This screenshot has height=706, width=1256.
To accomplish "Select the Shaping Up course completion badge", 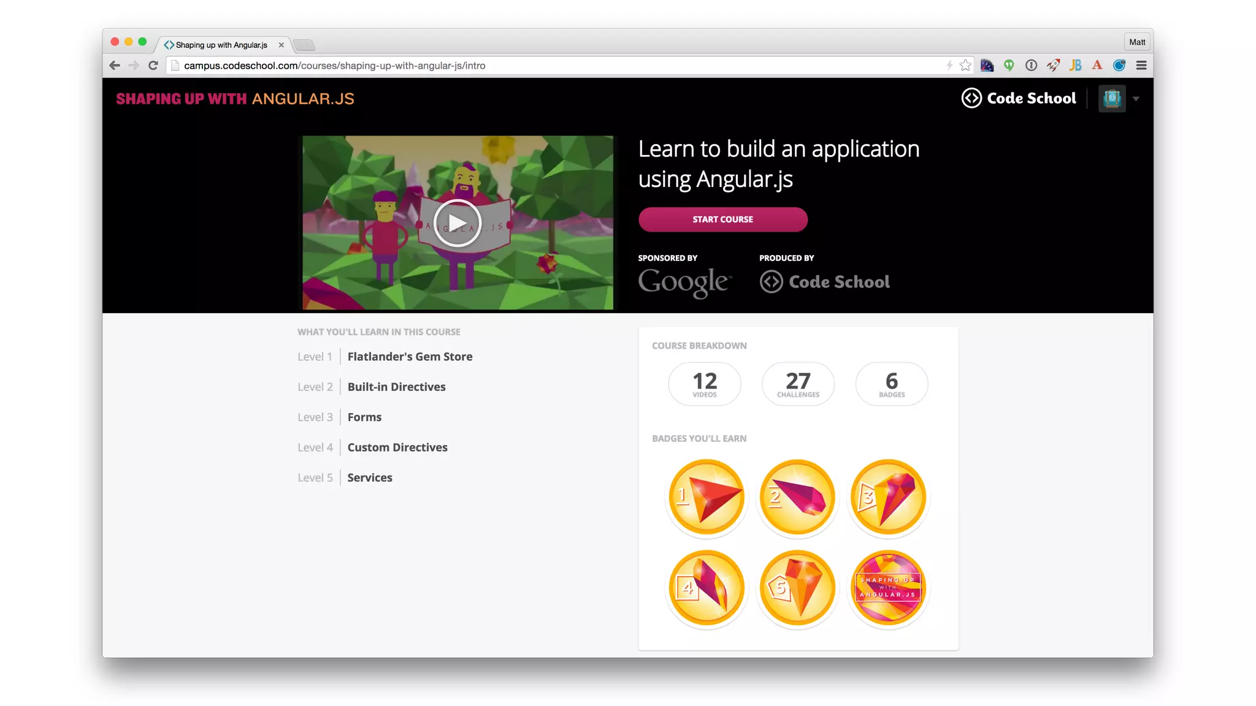I will click(x=888, y=588).
